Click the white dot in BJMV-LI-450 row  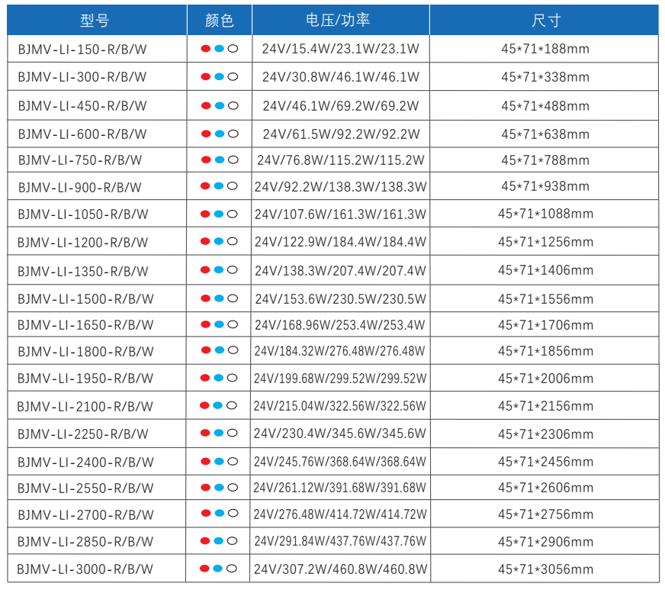[233, 105]
